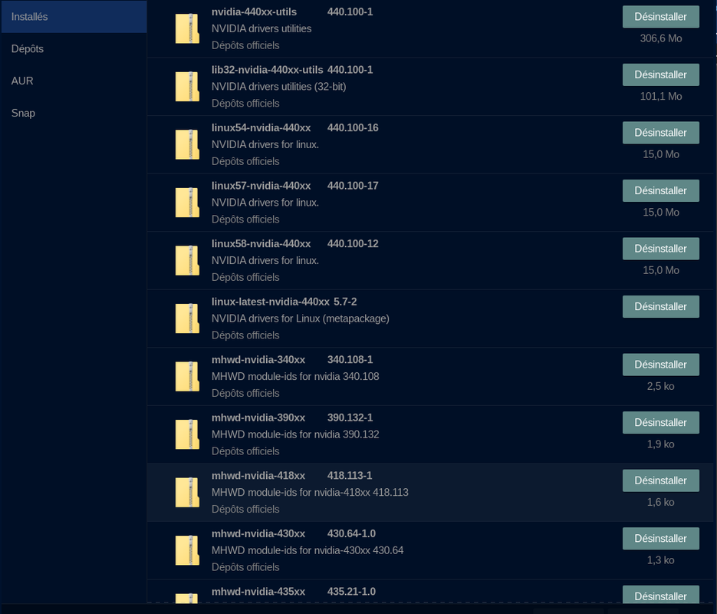The width and height of the screenshot is (717, 614).
Task: Select the linux58-nvidia-440xx package name
Action: pyautogui.click(x=261, y=244)
